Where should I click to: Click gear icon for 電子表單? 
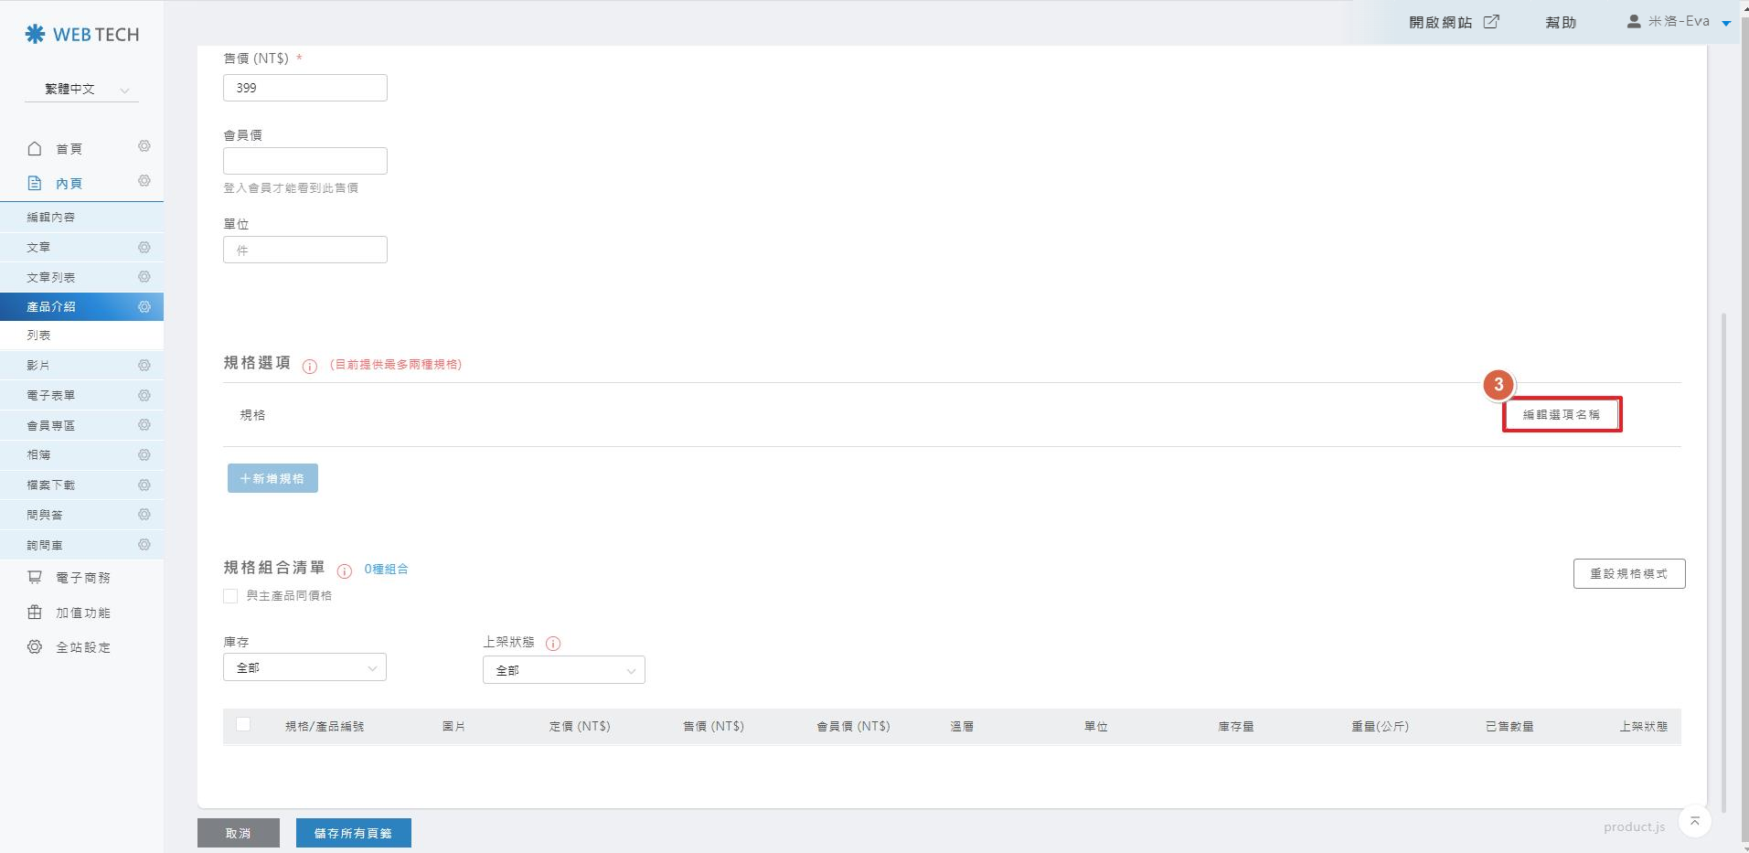144,395
